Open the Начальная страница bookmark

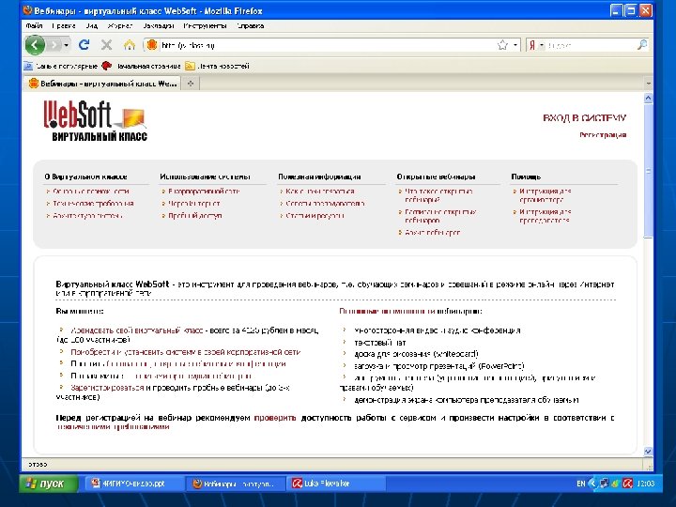pyautogui.click(x=142, y=66)
